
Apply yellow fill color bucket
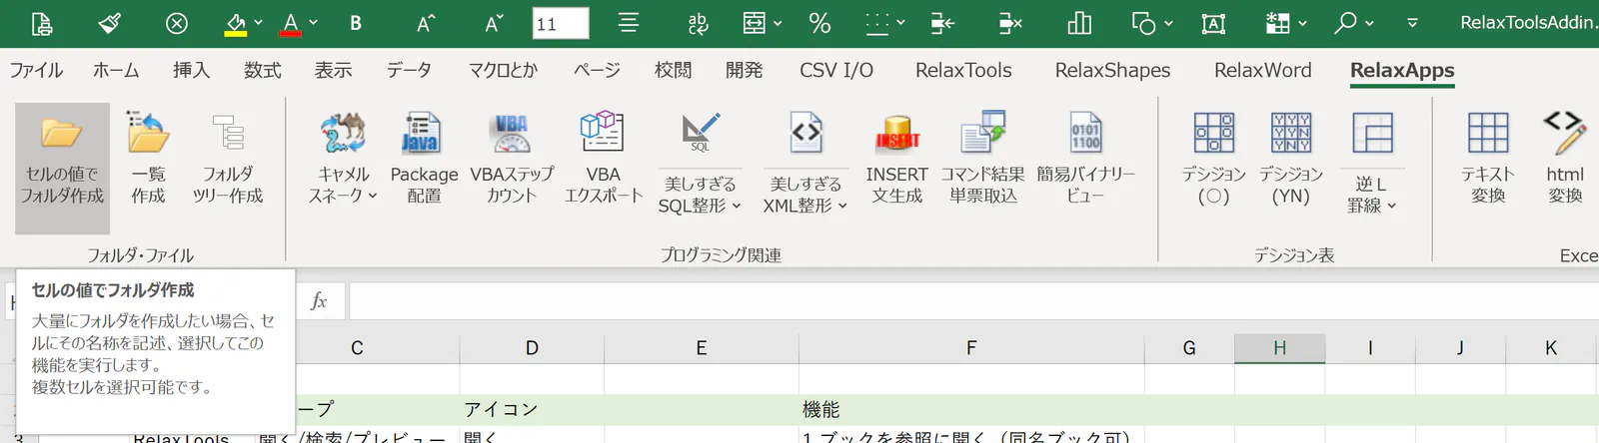235,23
